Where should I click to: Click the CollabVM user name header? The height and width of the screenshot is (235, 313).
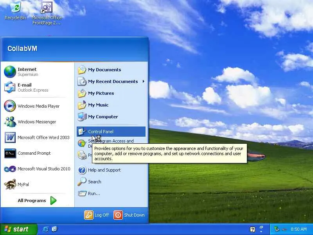coord(22,49)
